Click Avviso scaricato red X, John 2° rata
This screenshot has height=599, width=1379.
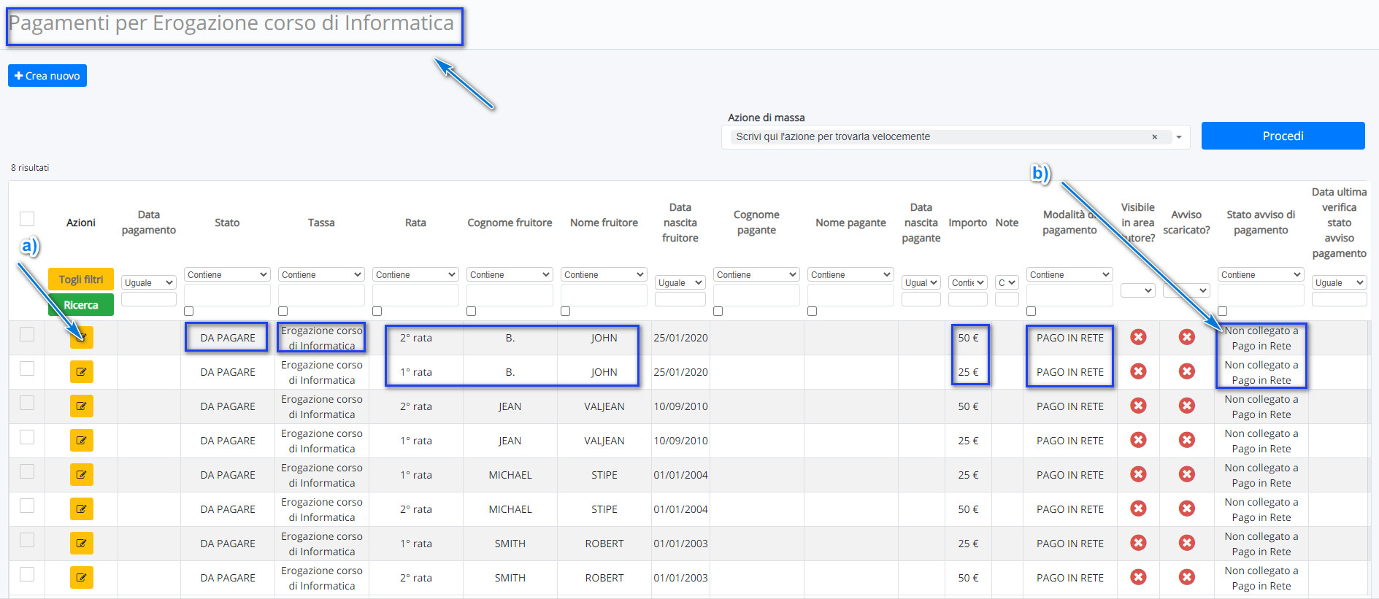pyautogui.click(x=1187, y=337)
